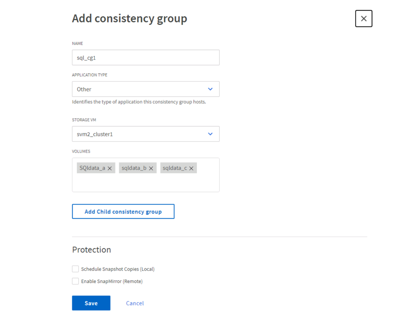Select the sqldata_b volume tag
395x317 pixels.
point(134,168)
